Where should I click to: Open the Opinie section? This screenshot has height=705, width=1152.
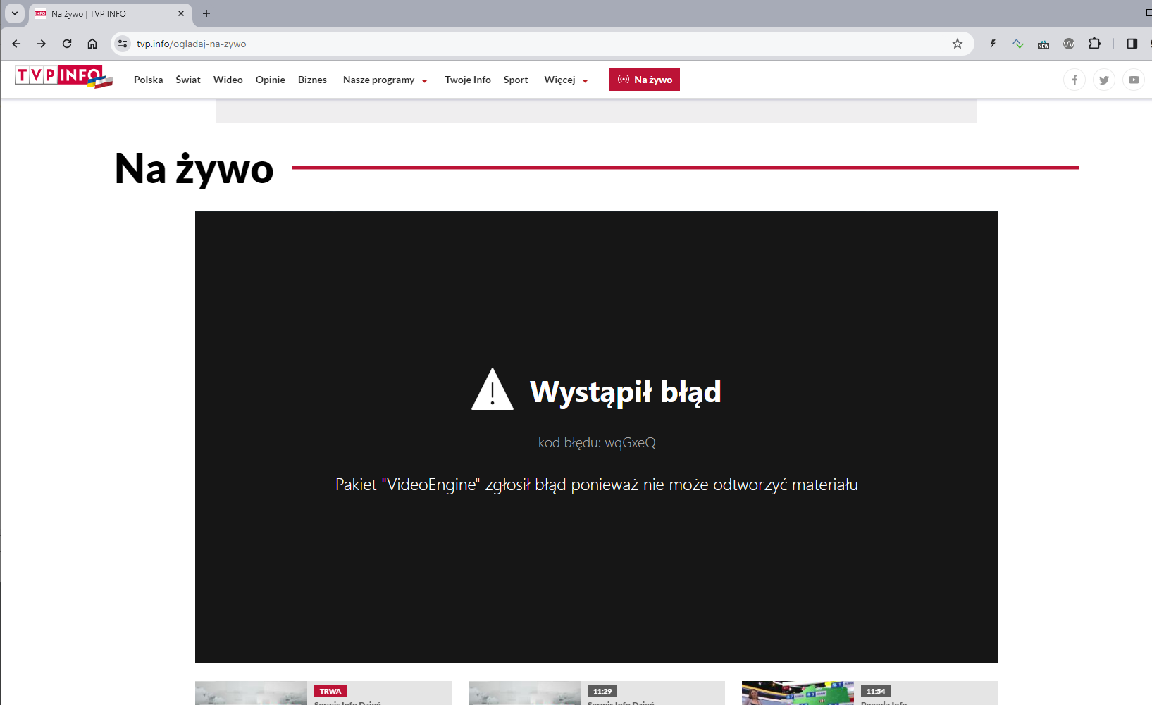click(x=271, y=80)
